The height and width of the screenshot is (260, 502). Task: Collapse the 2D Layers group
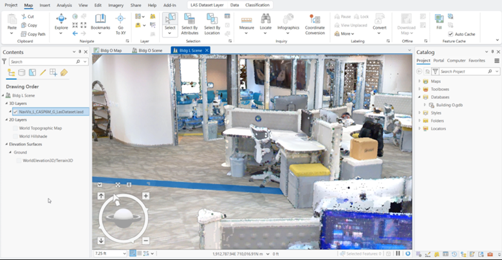click(6, 120)
